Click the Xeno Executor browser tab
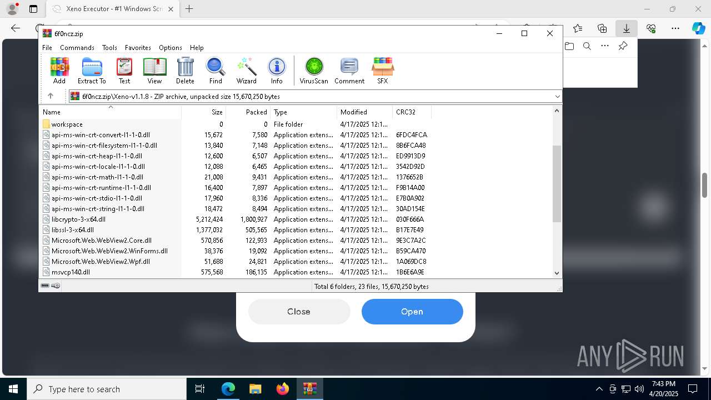The image size is (711, 400). click(x=113, y=9)
